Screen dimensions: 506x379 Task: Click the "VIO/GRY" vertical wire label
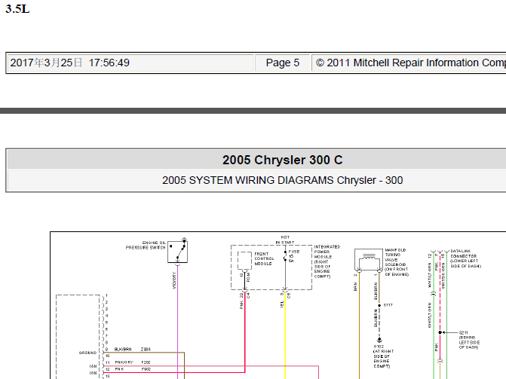pyautogui.click(x=175, y=280)
